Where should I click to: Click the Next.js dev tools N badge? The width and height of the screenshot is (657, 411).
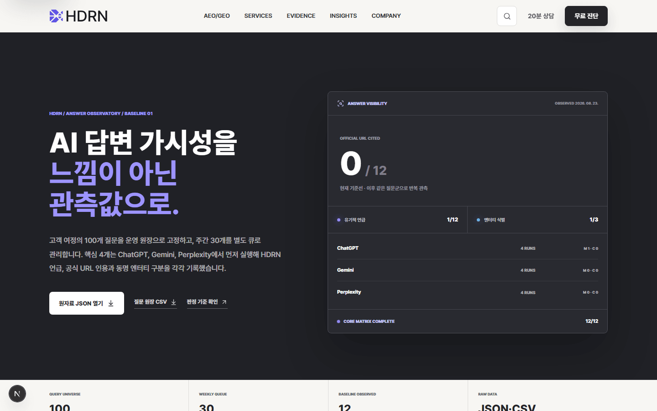pos(17,394)
